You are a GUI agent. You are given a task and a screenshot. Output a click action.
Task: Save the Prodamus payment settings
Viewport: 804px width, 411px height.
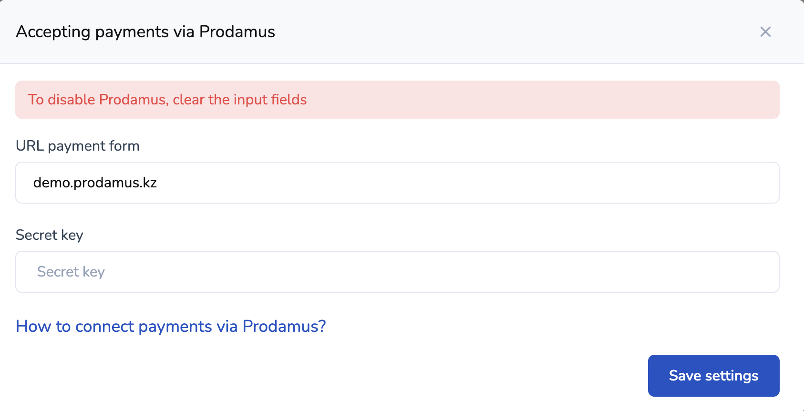pos(713,376)
